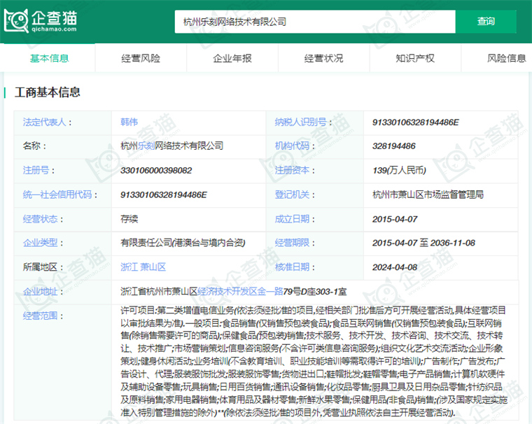Select credit code value beside 统一社会信用代码
Image resolution: width=532 pixels, height=424 pixels.
164,195
